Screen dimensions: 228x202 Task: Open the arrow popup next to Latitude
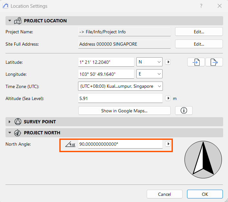[x=168, y=62]
